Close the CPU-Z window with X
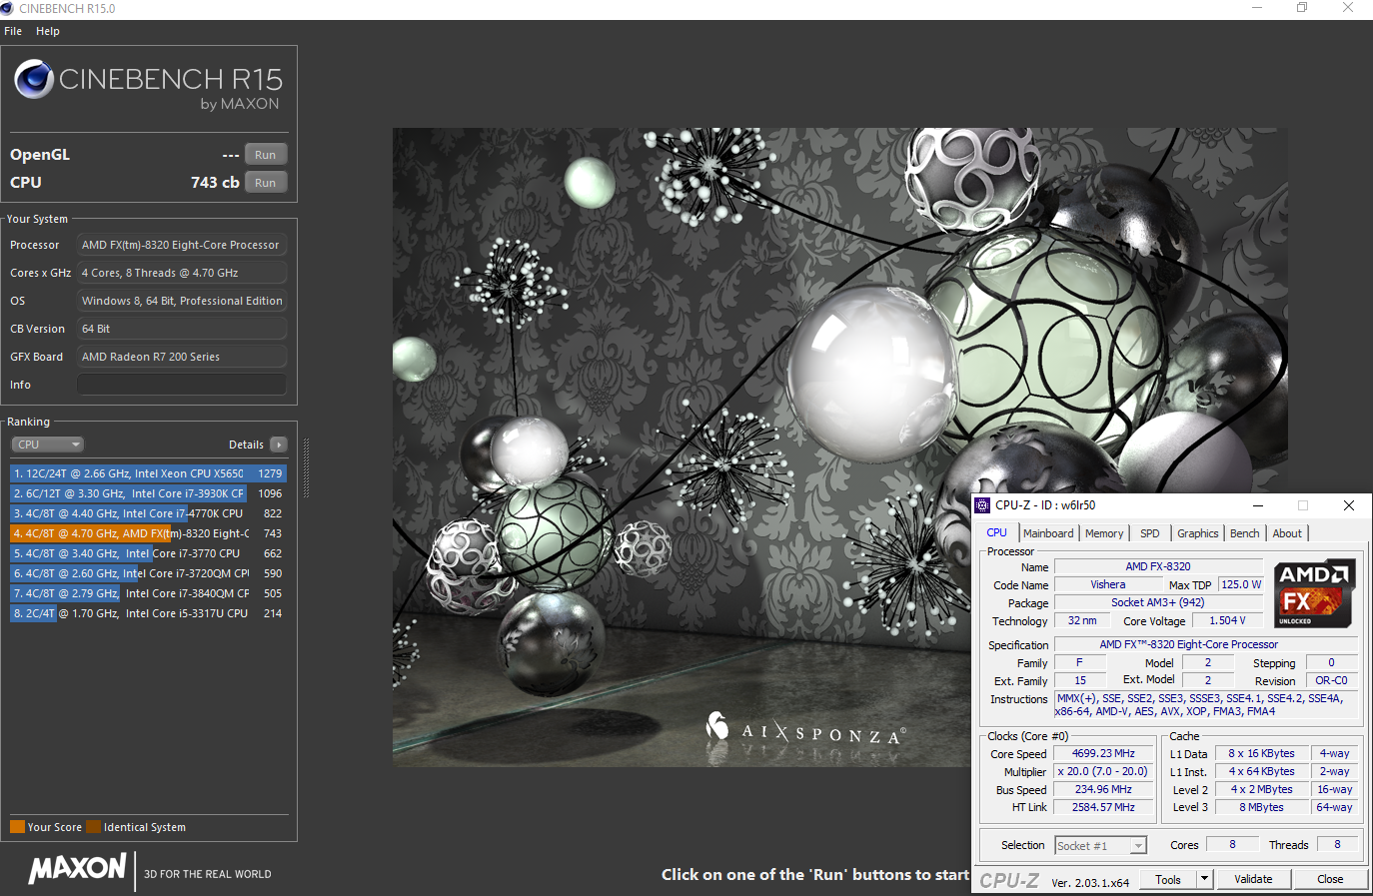Viewport: 1373px width, 896px height. click(x=1348, y=505)
